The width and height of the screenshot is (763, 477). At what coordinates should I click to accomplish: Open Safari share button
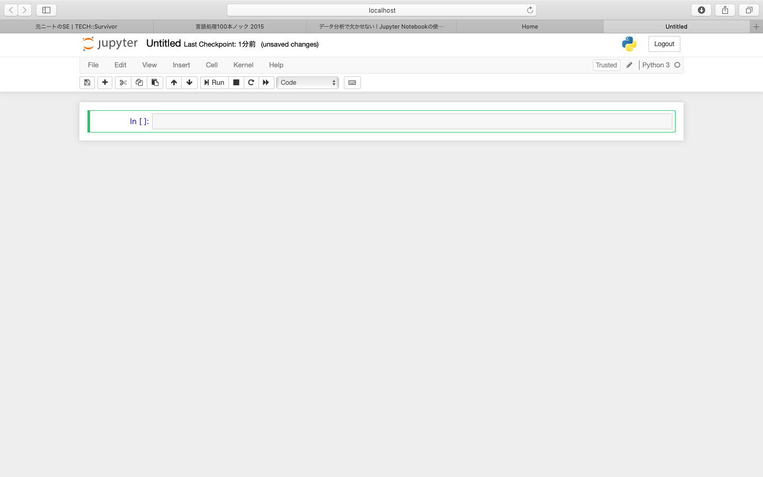(x=725, y=10)
